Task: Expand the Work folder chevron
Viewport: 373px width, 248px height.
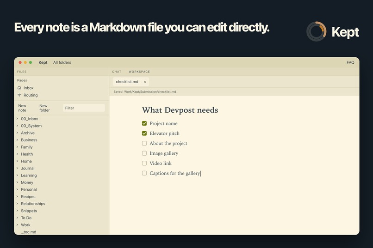Action: [18, 225]
